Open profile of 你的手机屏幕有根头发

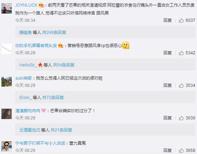pyautogui.click(x=36, y=46)
